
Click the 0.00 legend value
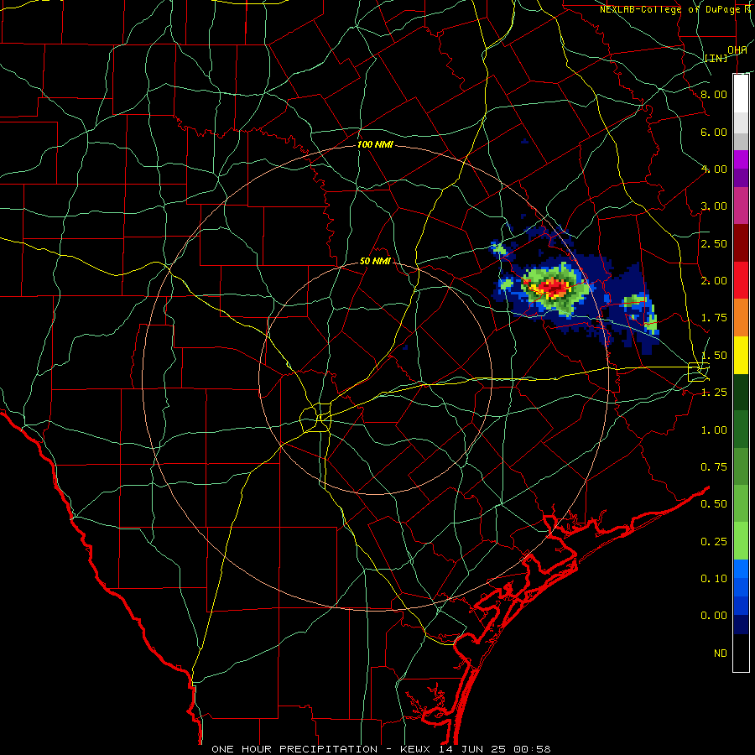click(714, 616)
